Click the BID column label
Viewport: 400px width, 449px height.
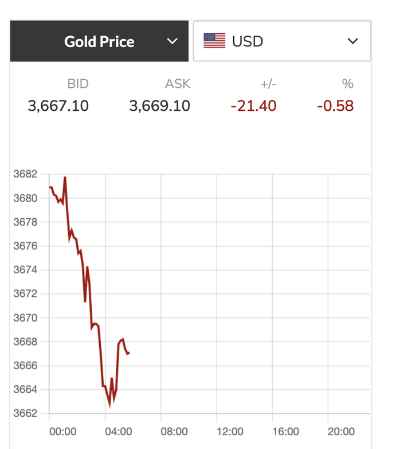click(78, 84)
